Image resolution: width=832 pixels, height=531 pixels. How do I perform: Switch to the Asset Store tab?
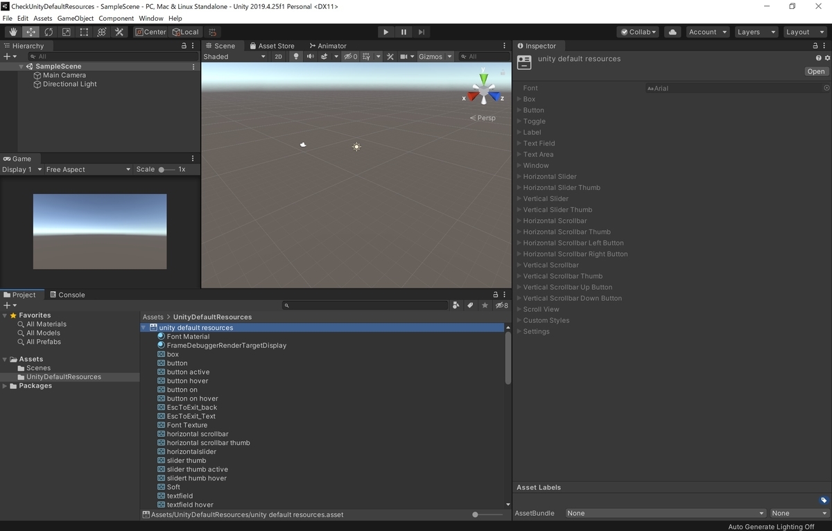point(272,46)
